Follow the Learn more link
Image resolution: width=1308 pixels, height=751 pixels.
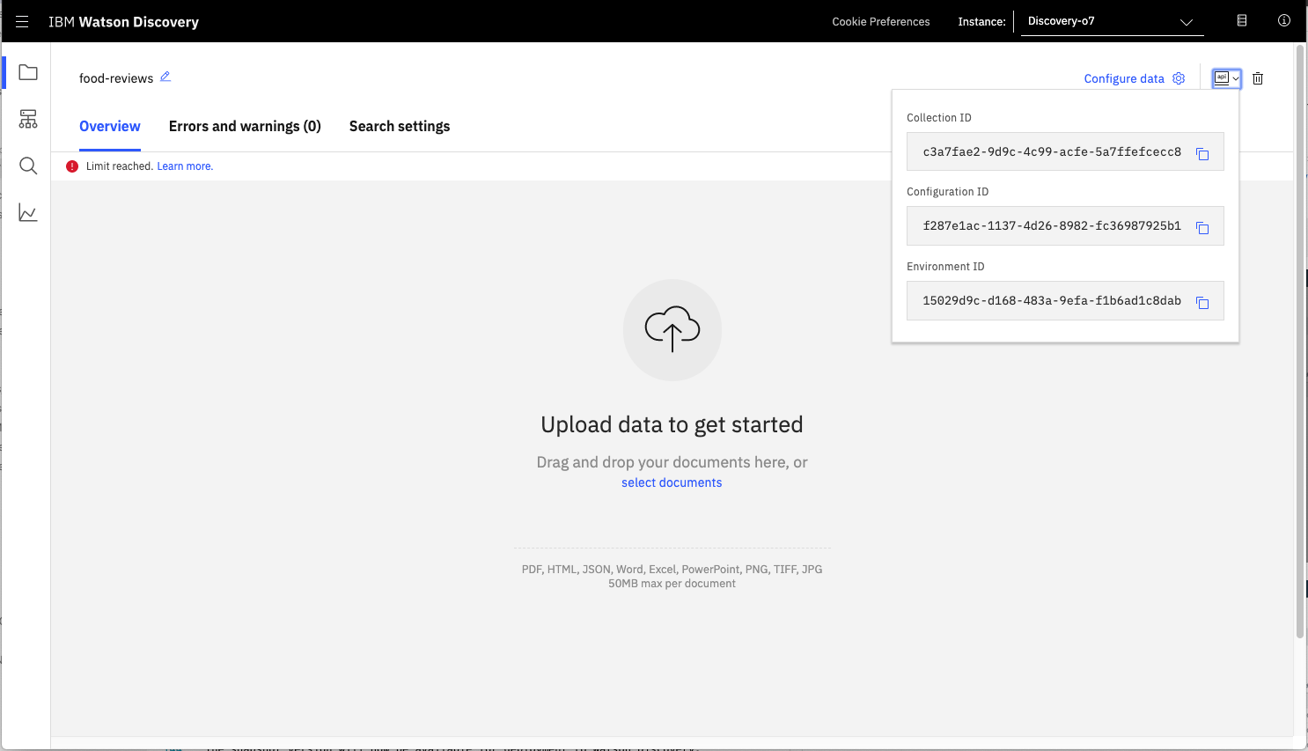[185, 166]
